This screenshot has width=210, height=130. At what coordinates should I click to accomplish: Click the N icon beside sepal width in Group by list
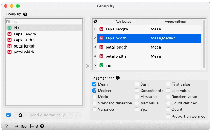point(9,40)
